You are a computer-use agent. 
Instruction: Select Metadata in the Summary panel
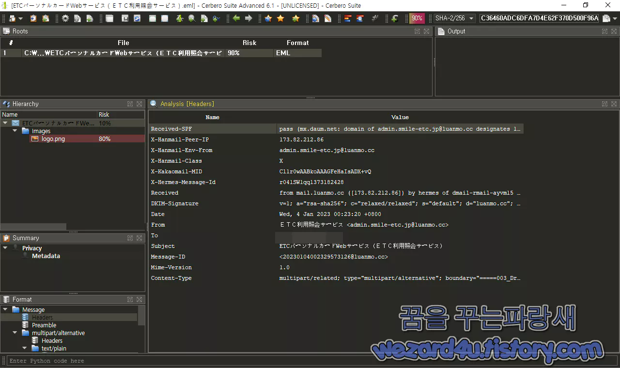point(46,256)
